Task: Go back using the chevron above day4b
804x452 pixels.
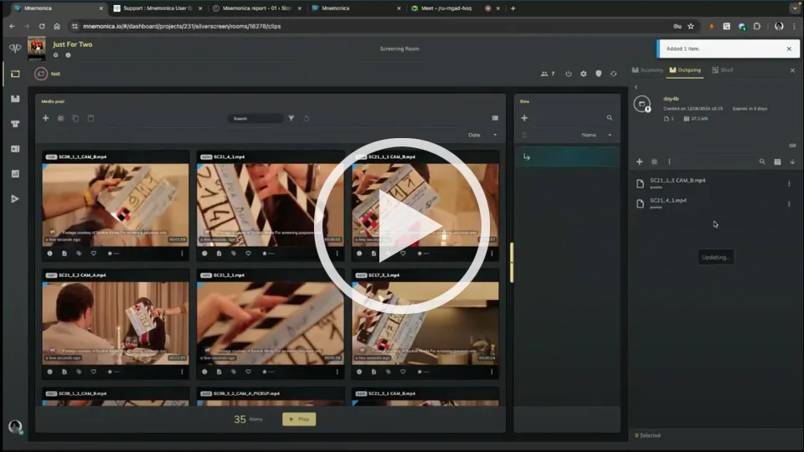Action: [636, 87]
